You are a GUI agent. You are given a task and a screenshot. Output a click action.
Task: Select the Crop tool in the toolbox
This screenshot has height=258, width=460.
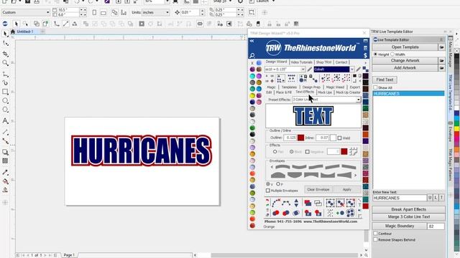point(5,54)
